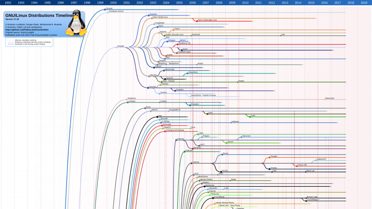
Task: Click the Poseidon distribution label
Action: [x=180, y=90]
